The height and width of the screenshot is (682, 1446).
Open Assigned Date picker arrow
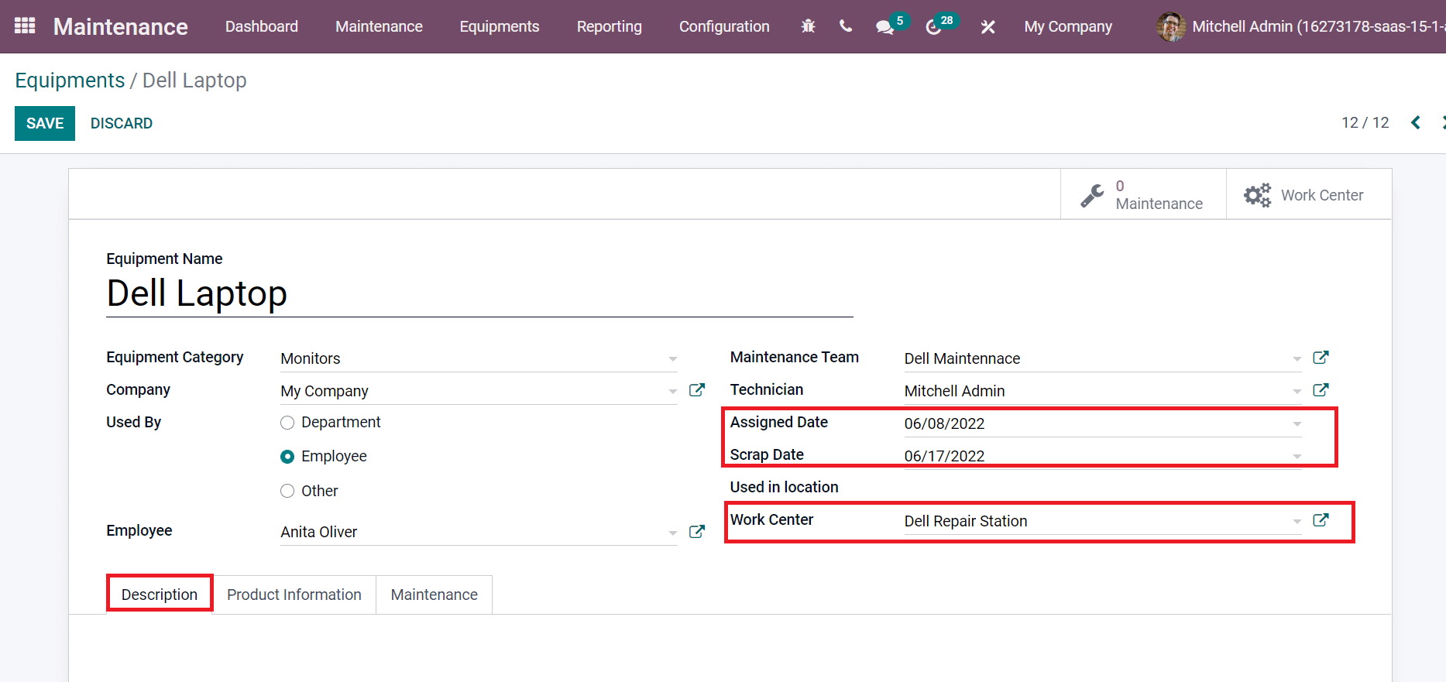pos(1297,423)
